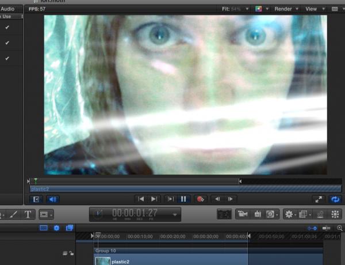Click the red Record button
The height and width of the screenshot is (265, 345).
[200, 199]
